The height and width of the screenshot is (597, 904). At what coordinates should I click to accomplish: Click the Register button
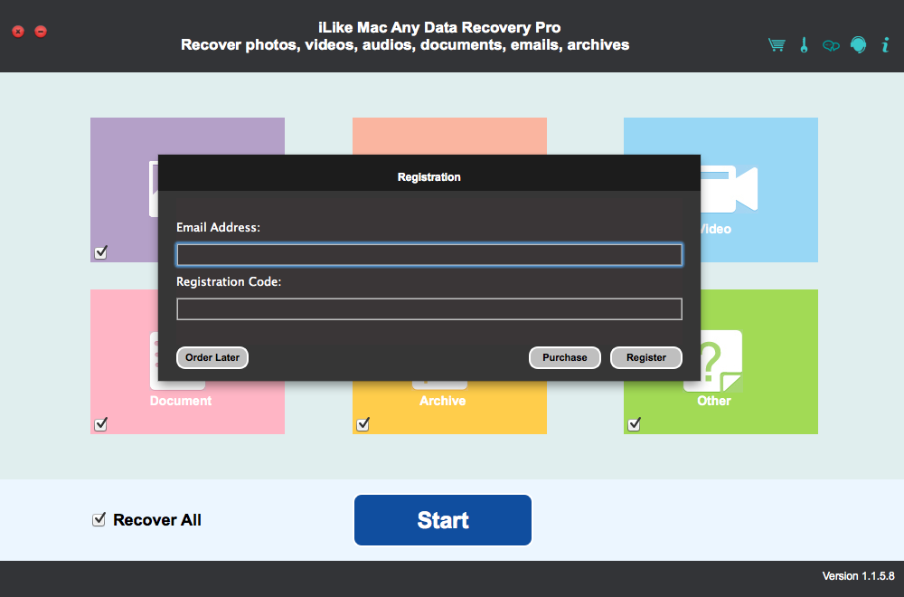pyautogui.click(x=646, y=357)
